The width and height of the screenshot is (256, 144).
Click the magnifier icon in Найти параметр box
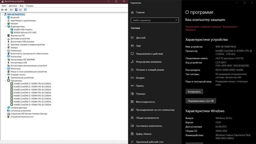click(176, 20)
